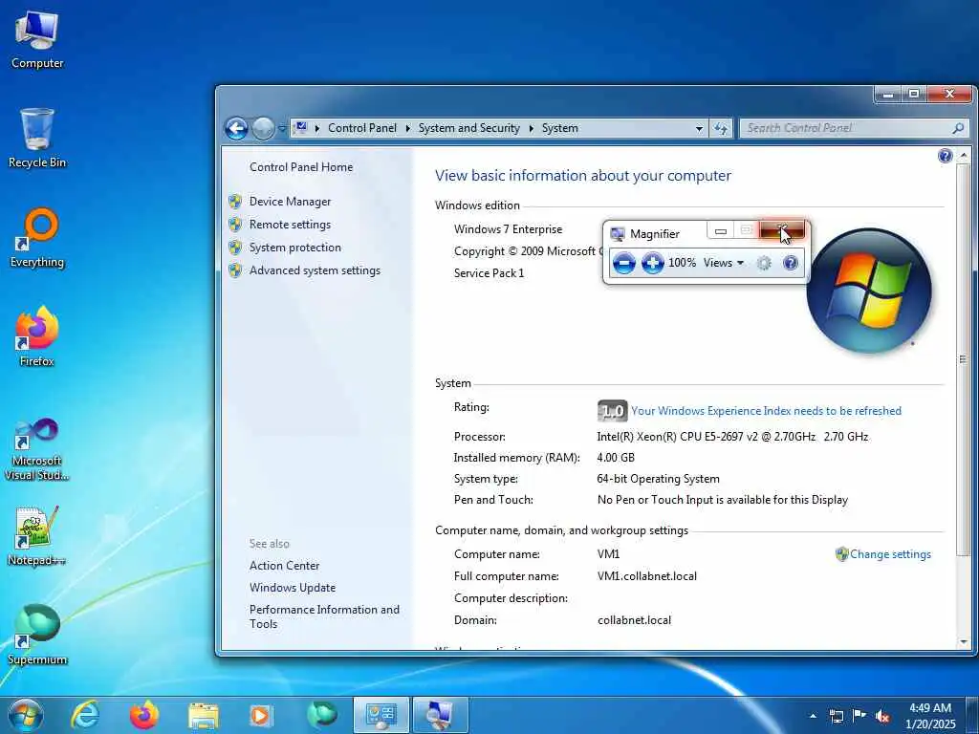979x734 pixels.
Task: Select the Notepad++ desktop shortcut
Action: [37, 535]
